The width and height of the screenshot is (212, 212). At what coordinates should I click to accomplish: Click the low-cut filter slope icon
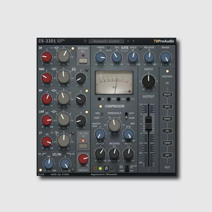point(44,154)
